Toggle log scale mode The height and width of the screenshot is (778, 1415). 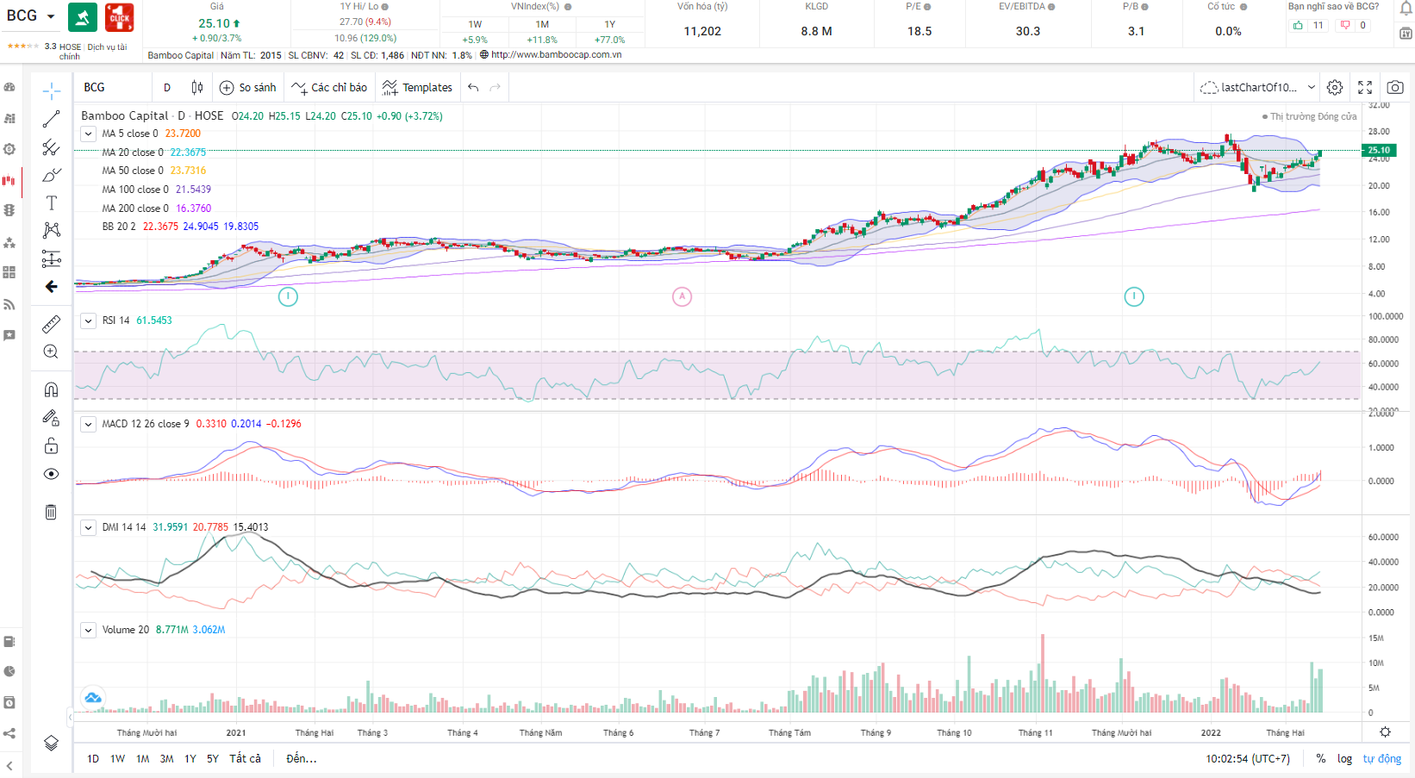[1344, 759]
